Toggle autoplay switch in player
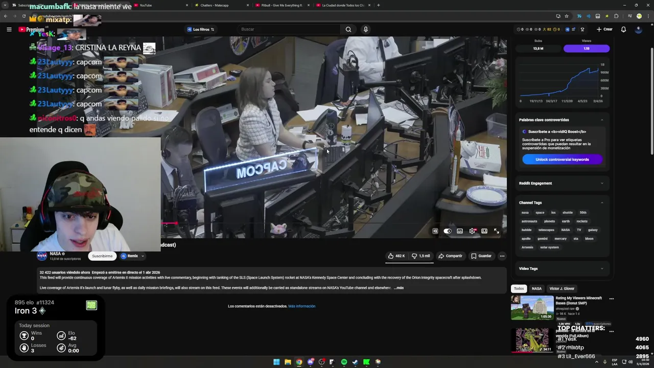 click(448, 231)
